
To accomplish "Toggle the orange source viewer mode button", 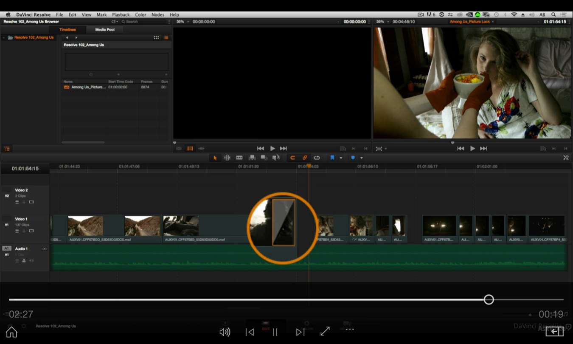I will click(x=190, y=149).
